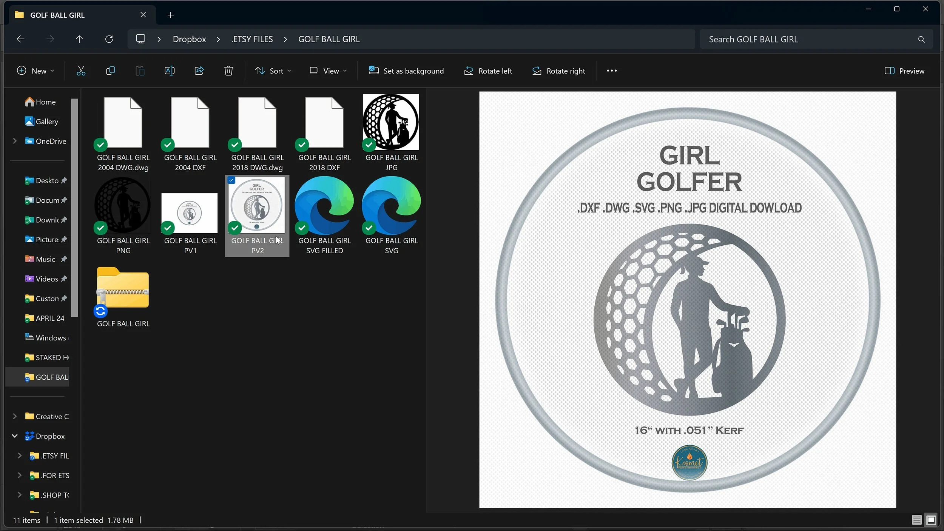
Task: Click Set as background button
Action: tap(406, 71)
